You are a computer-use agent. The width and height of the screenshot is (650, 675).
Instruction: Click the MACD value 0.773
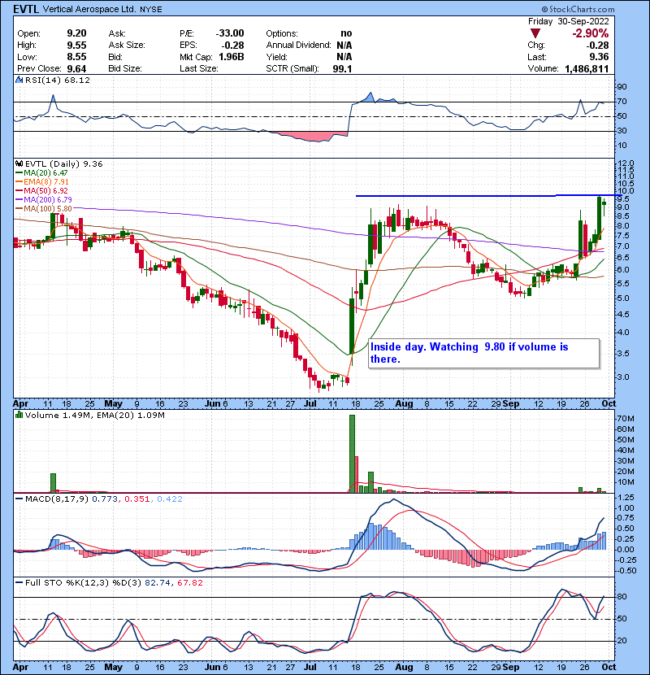105,499
